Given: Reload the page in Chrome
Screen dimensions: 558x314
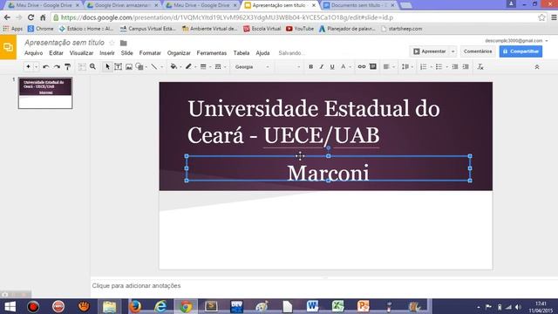Looking at the screenshot, I should coord(31,17).
